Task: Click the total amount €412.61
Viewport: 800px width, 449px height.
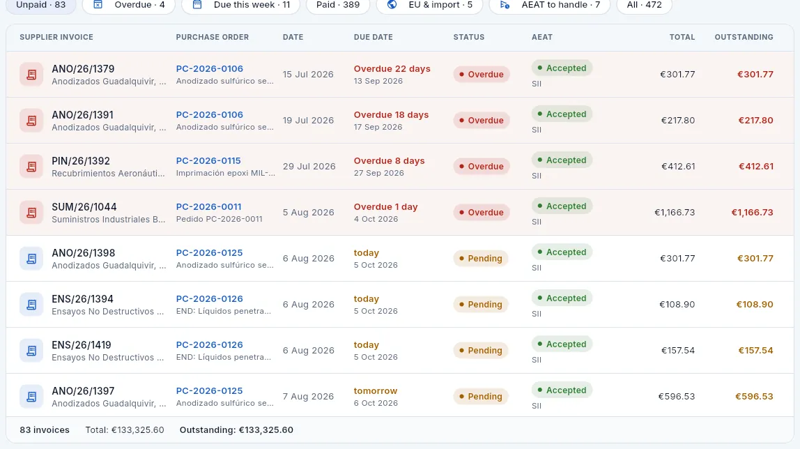Action: click(678, 167)
